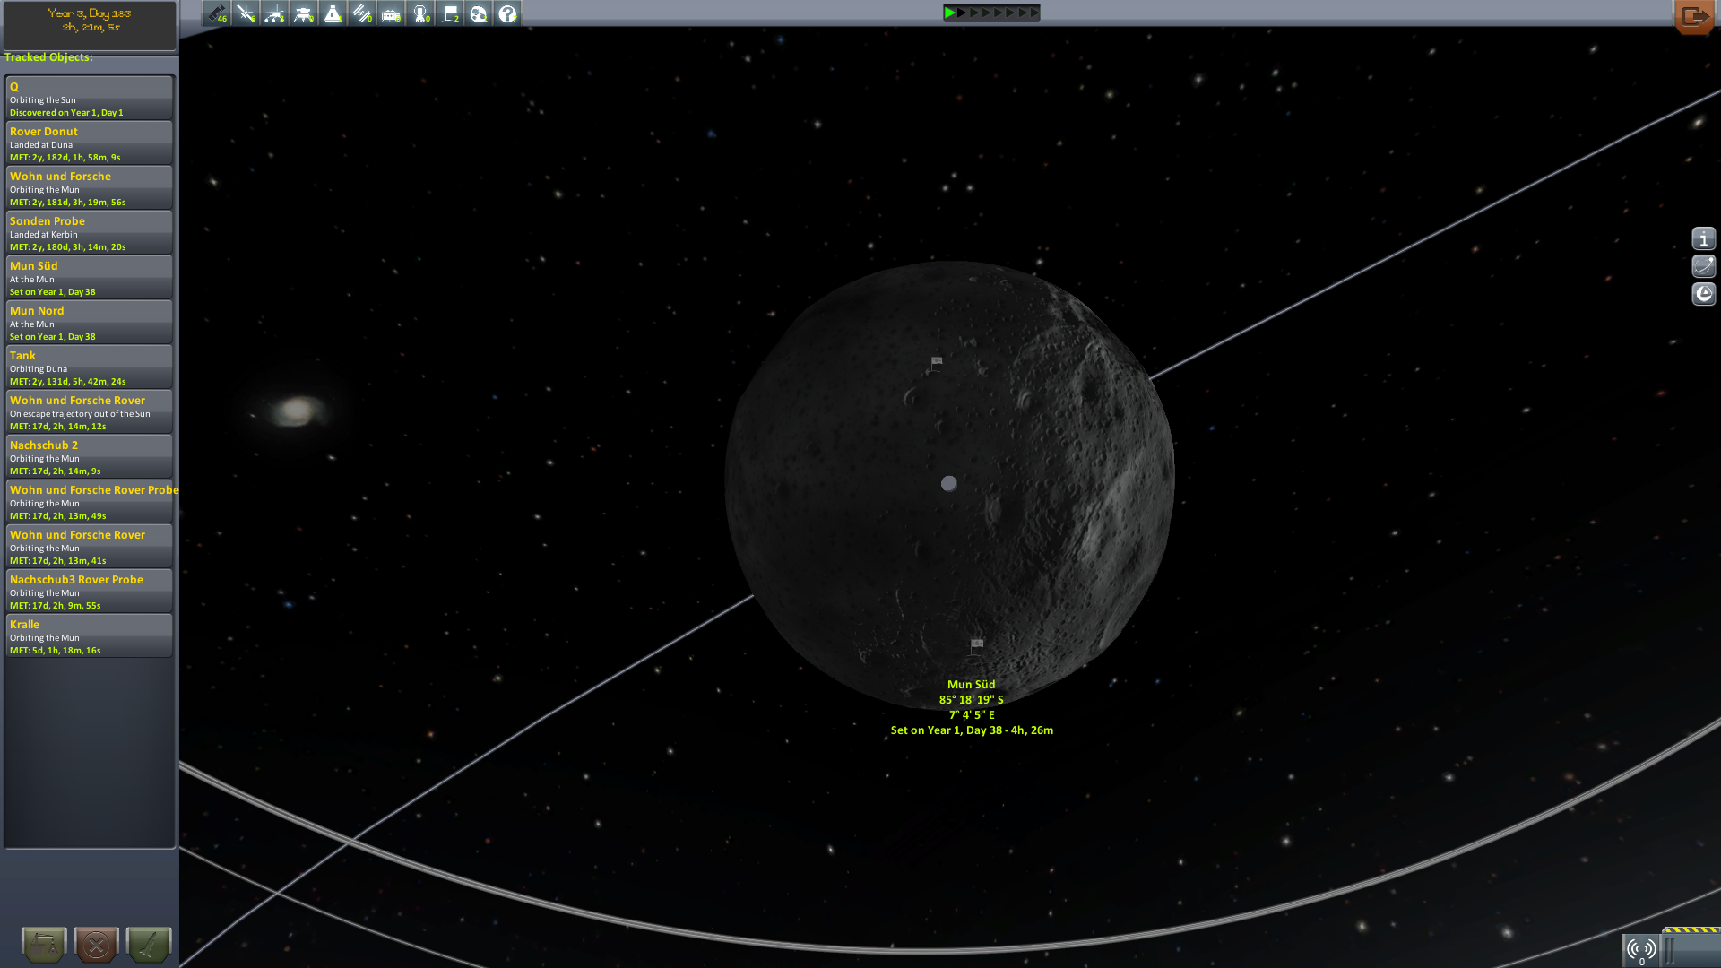Select Mun Nord flag entry

pyautogui.click(x=89, y=323)
